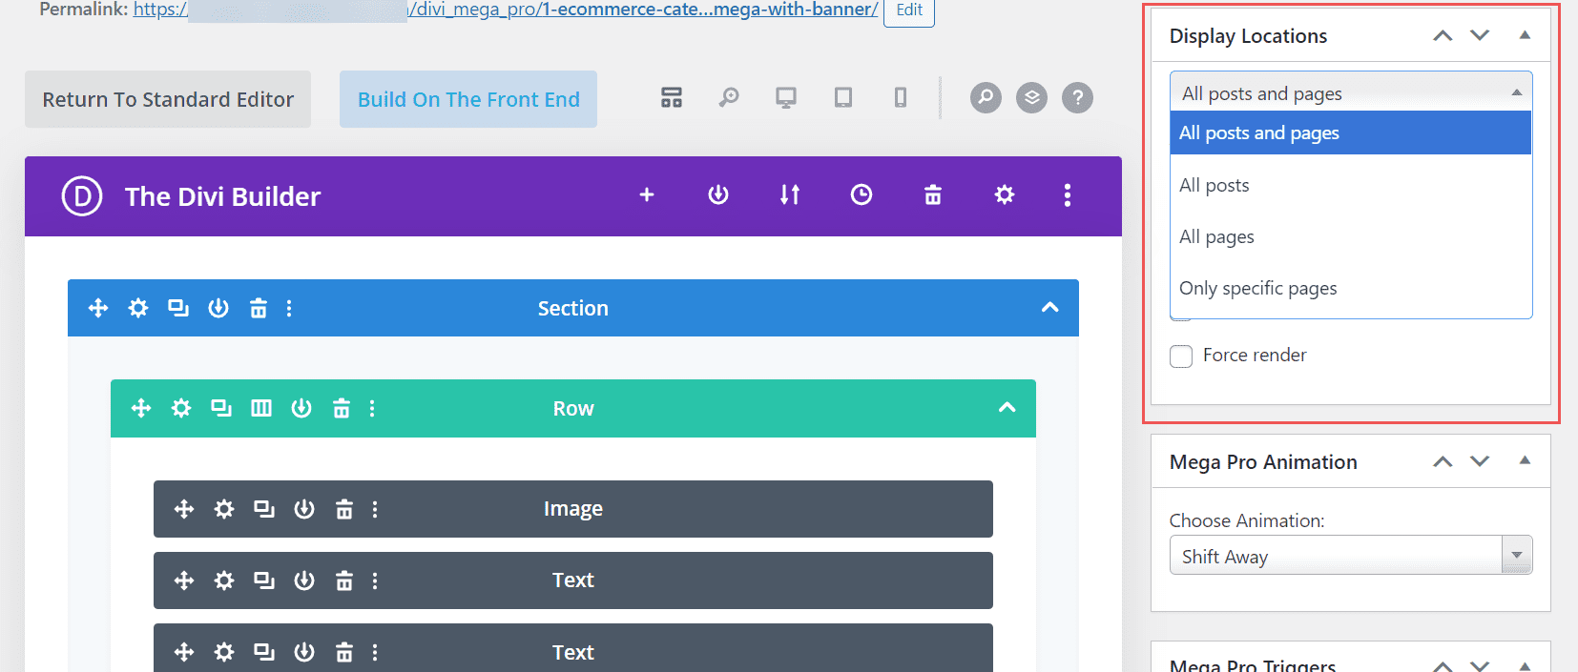Image resolution: width=1578 pixels, height=672 pixels.
Task: Open Divi Builder history clock icon
Action: (x=861, y=195)
